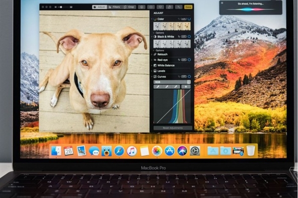Click the add point button in Curves
298x198 pixels.
tap(186, 87)
